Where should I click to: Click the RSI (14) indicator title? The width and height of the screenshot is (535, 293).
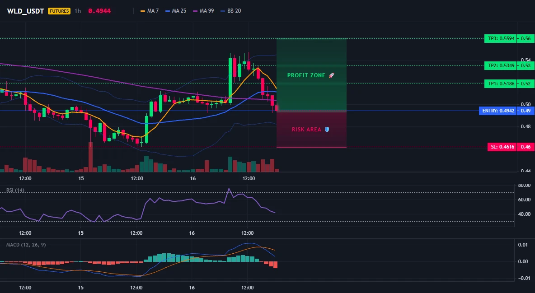click(15, 190)
